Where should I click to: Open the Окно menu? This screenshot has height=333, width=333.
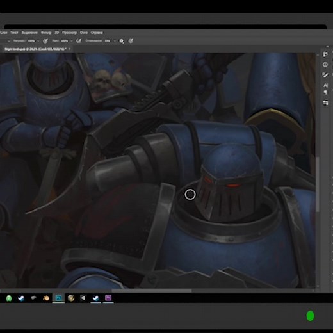click(x=84, y=33)
